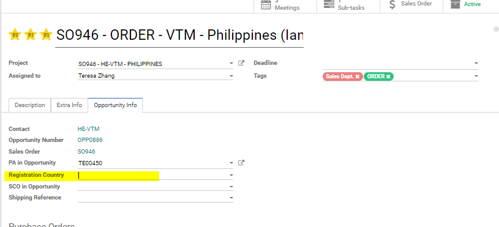Click the P1 priority star
499x227 pixels.
point(47,34)
